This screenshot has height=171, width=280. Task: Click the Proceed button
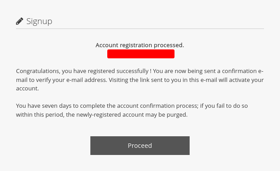[140, 146]
